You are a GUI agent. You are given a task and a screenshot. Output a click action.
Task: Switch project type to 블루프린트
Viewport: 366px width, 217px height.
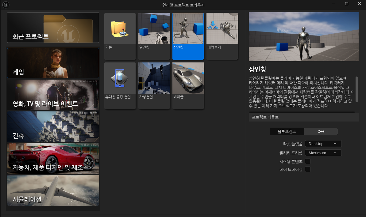tap(287, 132)
